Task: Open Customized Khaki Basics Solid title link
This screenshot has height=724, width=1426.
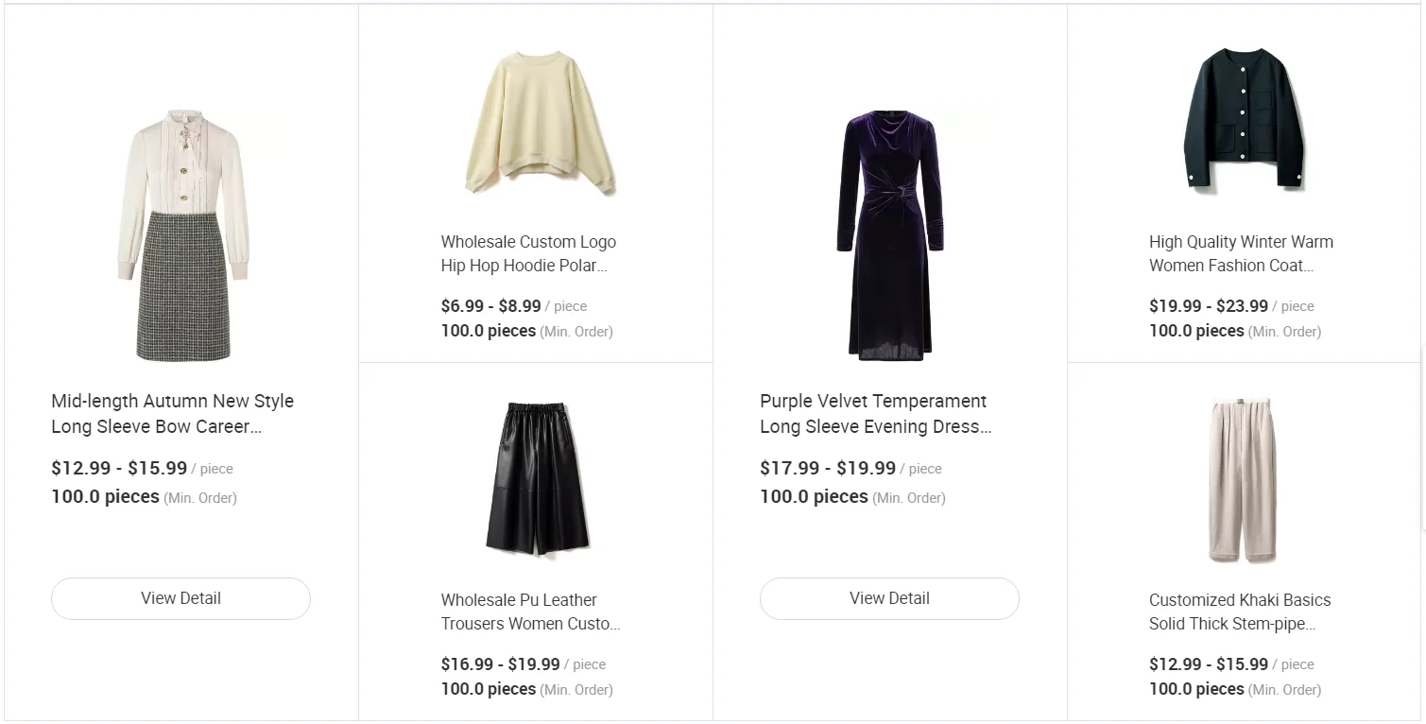Action: point(1239,612)
